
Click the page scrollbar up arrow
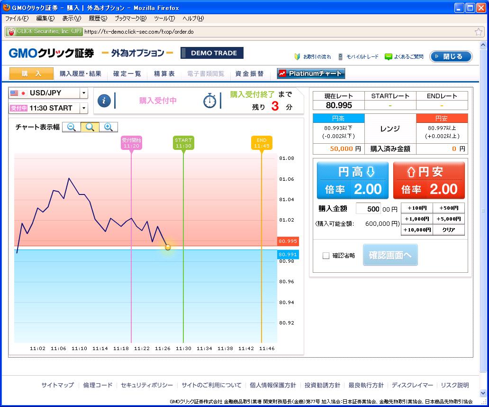pos(483,46)
